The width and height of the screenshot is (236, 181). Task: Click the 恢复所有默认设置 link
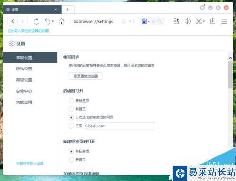[30, 164]
